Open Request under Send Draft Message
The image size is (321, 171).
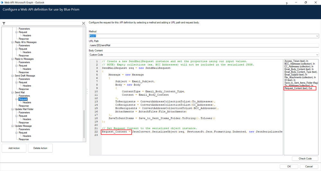click(x=23, y=82)
